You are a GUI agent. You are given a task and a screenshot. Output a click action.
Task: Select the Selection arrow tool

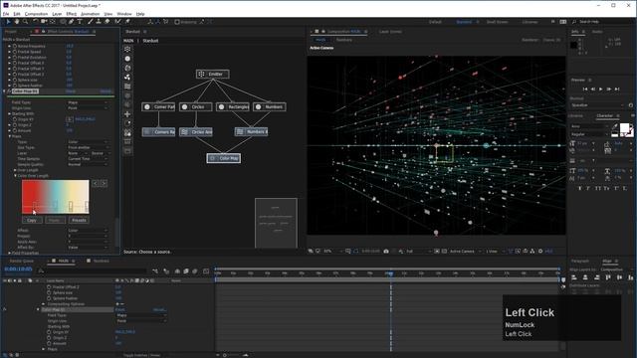[8, 22]
